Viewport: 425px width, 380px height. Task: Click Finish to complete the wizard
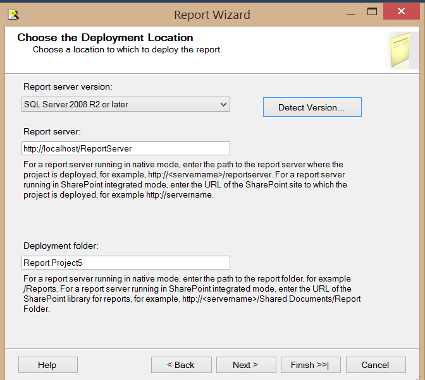[x=311, y=365]
